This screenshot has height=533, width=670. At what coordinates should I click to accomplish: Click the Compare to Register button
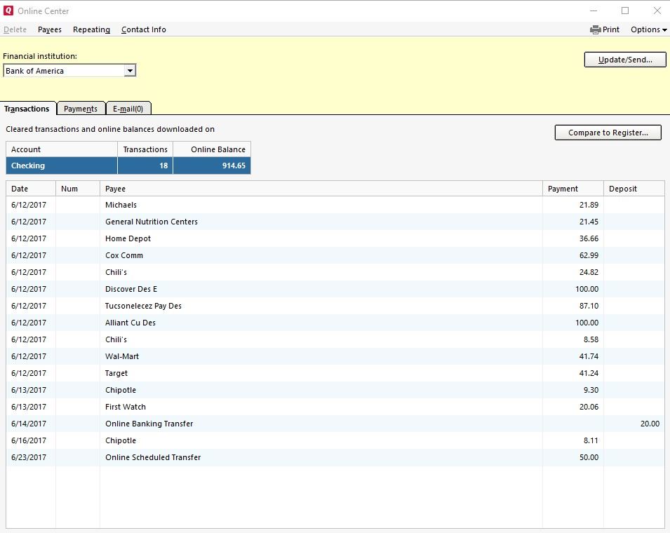pos(608,133)
